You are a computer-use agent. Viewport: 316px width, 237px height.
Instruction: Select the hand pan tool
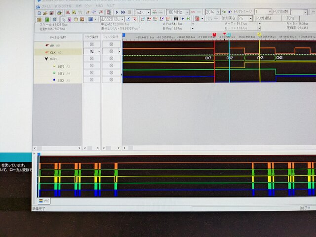click(x=76, y=19)
